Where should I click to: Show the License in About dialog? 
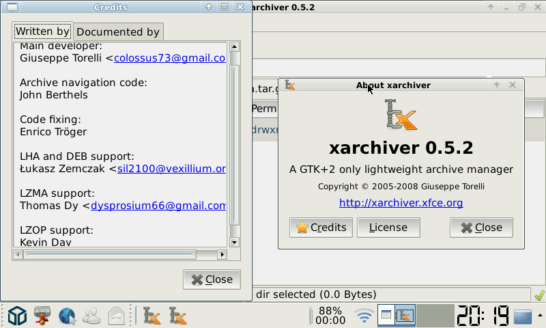(x=388, y=228)
